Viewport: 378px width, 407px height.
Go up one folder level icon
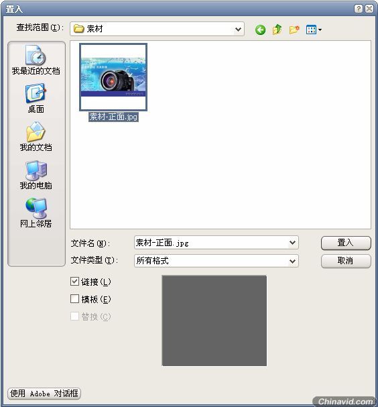[x=277, y=30]
